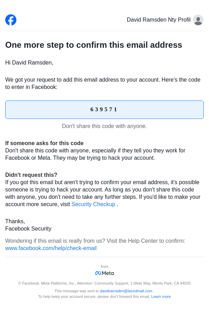Click the davidramsden@lacedmail.com email address
The height and width of the screenshot is (316, 209).
point(126,291)
